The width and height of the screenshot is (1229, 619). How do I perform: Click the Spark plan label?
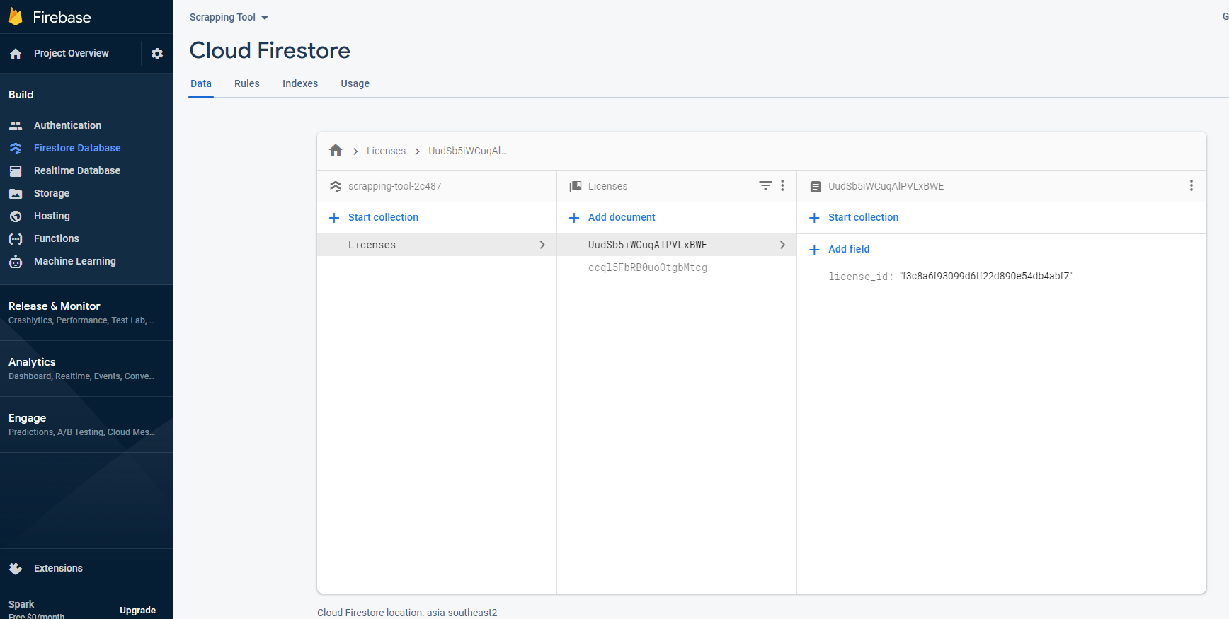(21, 604)
